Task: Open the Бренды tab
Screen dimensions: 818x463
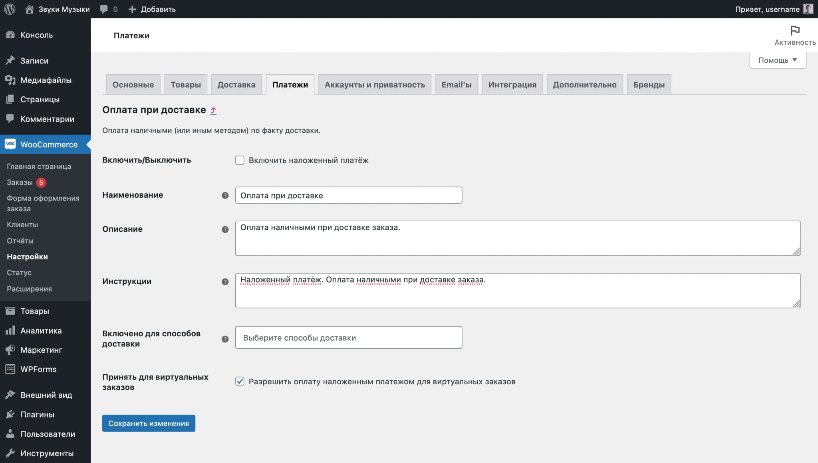Action: 649,84
